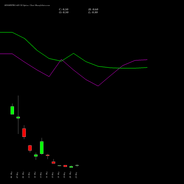
Task: Select the red candlestick for 08 May
Action: 24,132
